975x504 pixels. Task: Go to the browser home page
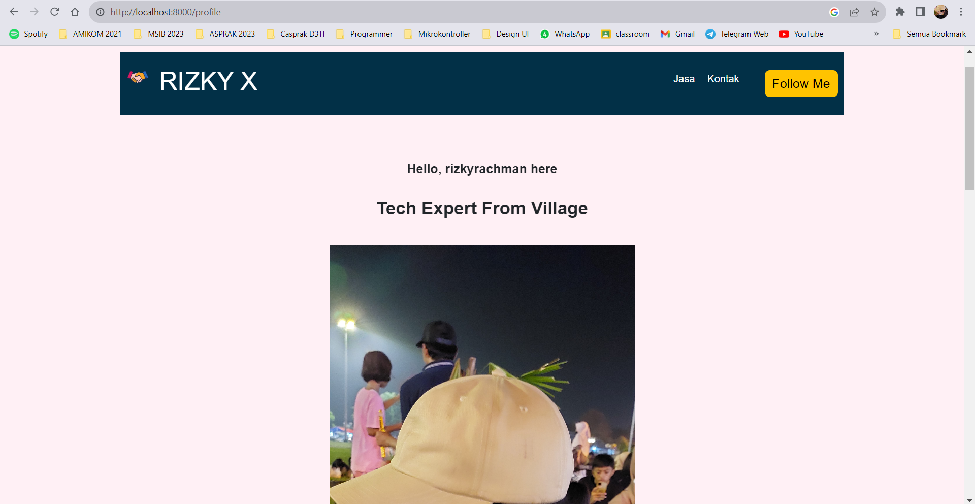[75, 12]
